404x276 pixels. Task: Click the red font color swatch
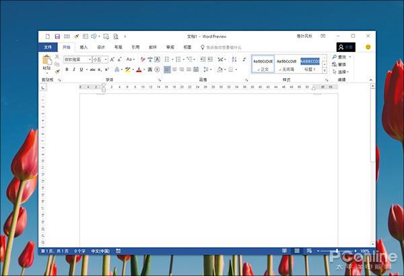tap(139, 69)
